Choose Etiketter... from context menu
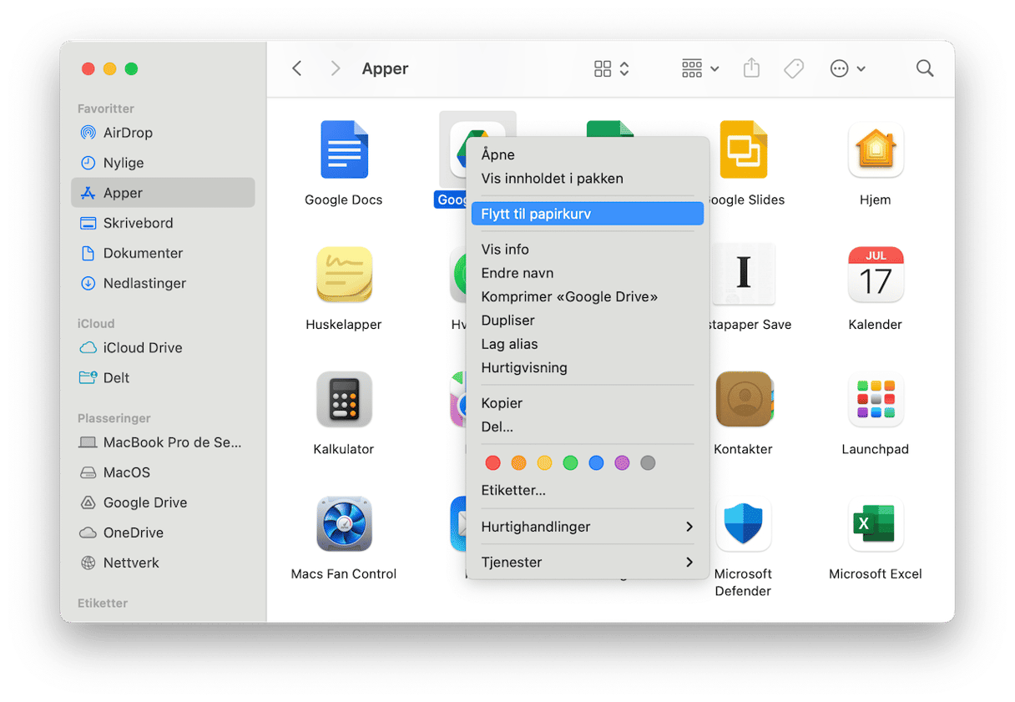Image resolution: width=1015 pixels, height=702 pixels. pos(588,490)
